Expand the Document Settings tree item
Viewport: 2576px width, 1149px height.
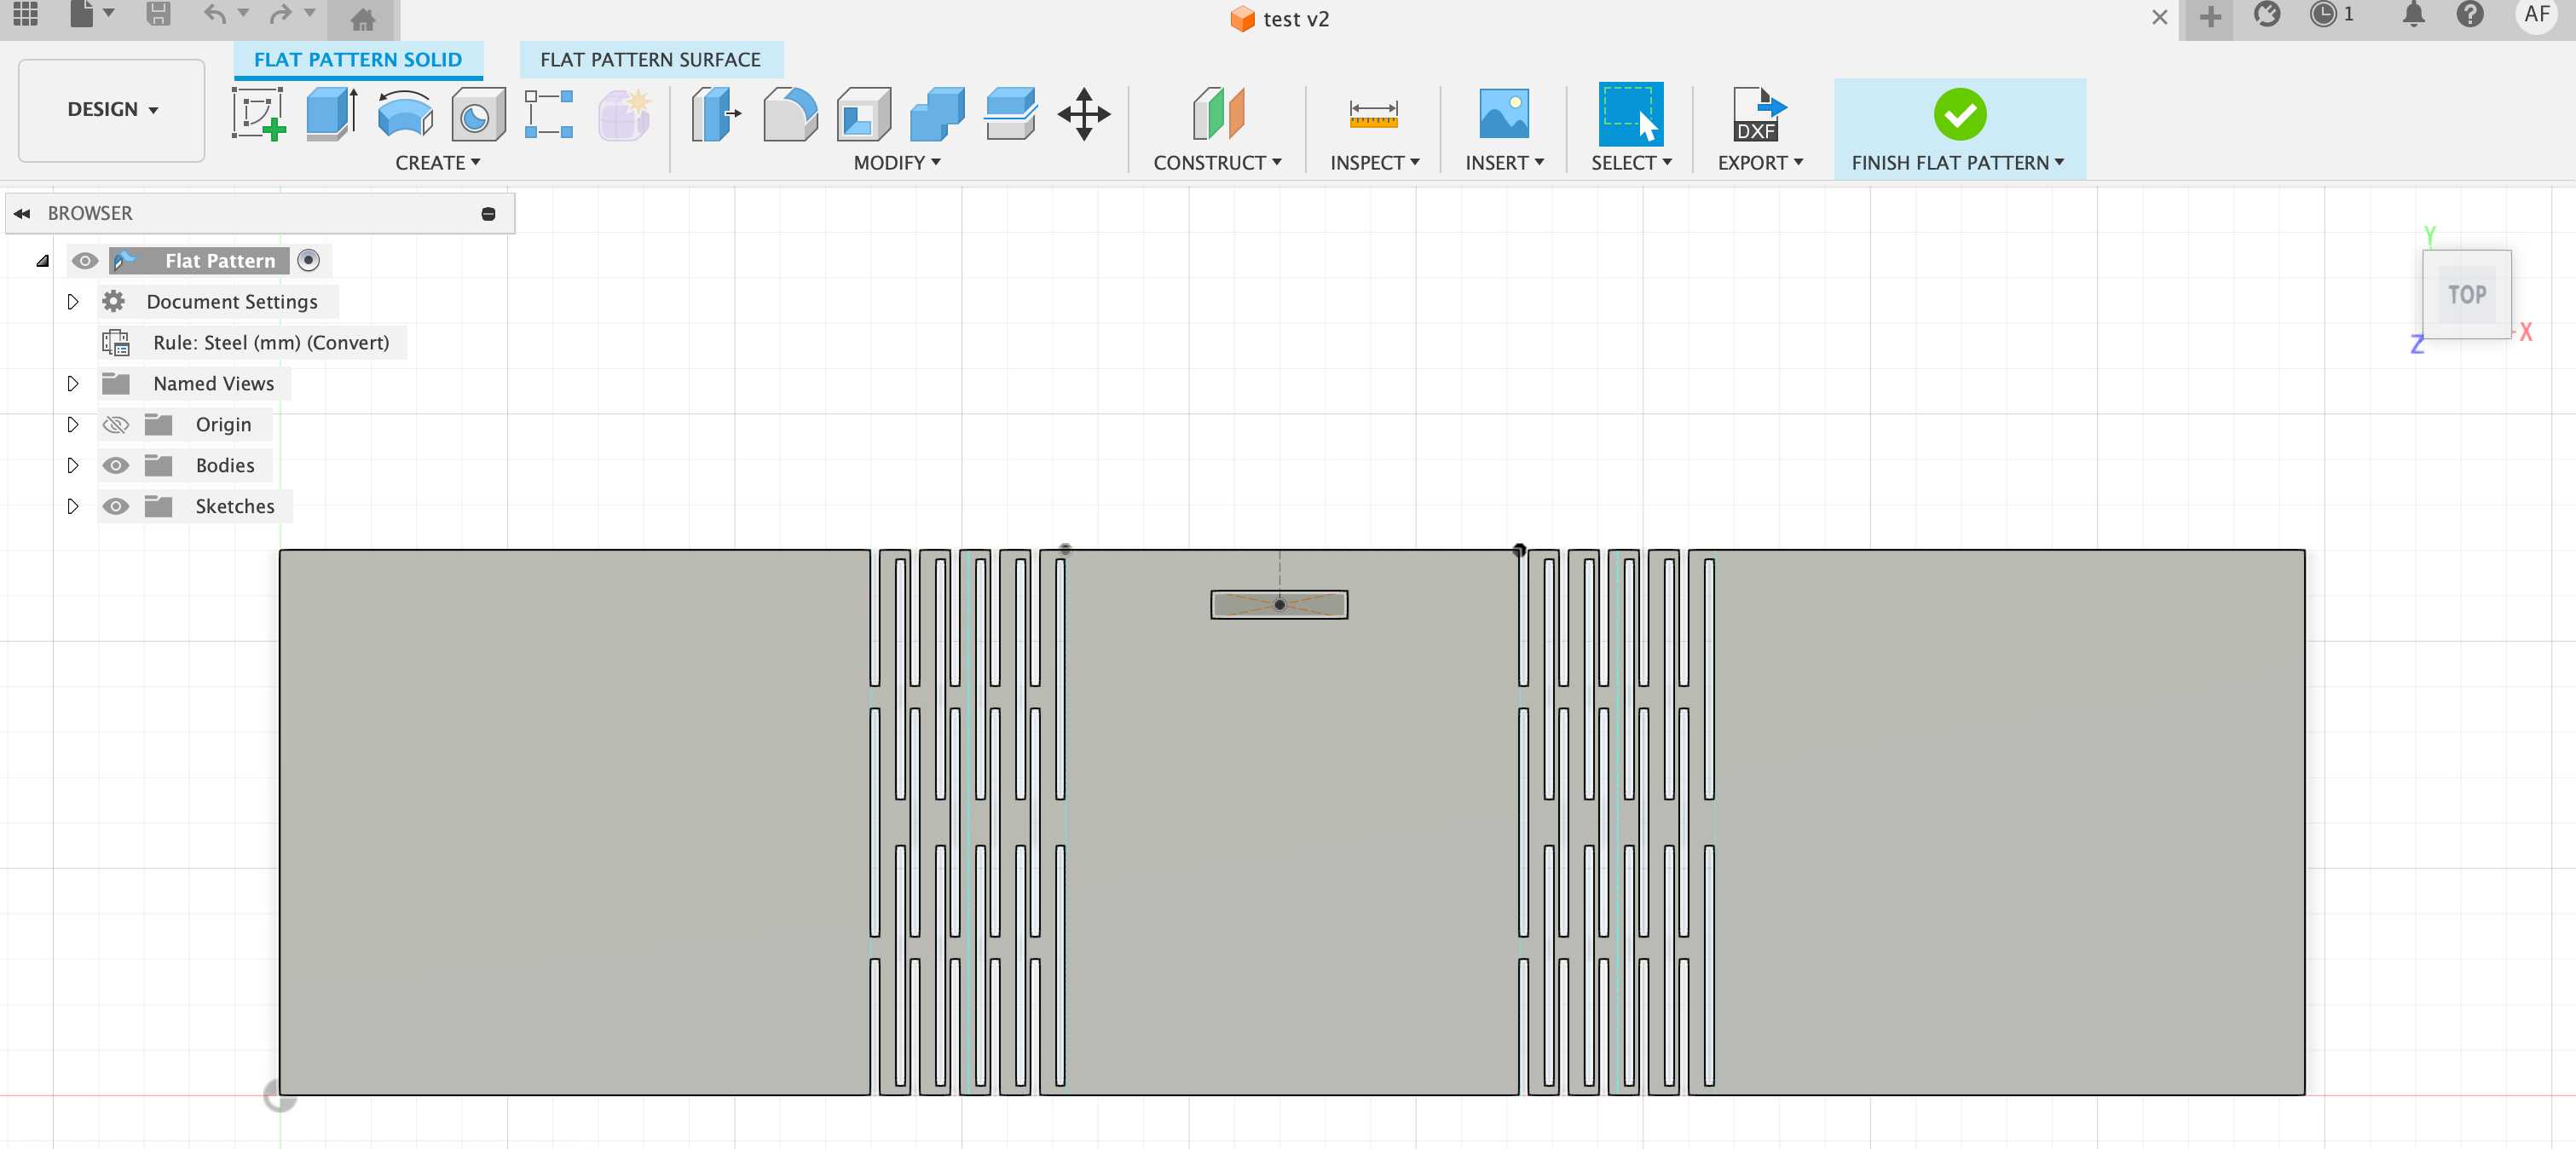point(72,301)
